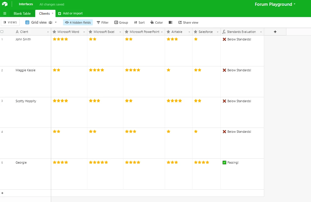
Task: Open the Interfaces section
Action: coord(26,4)
